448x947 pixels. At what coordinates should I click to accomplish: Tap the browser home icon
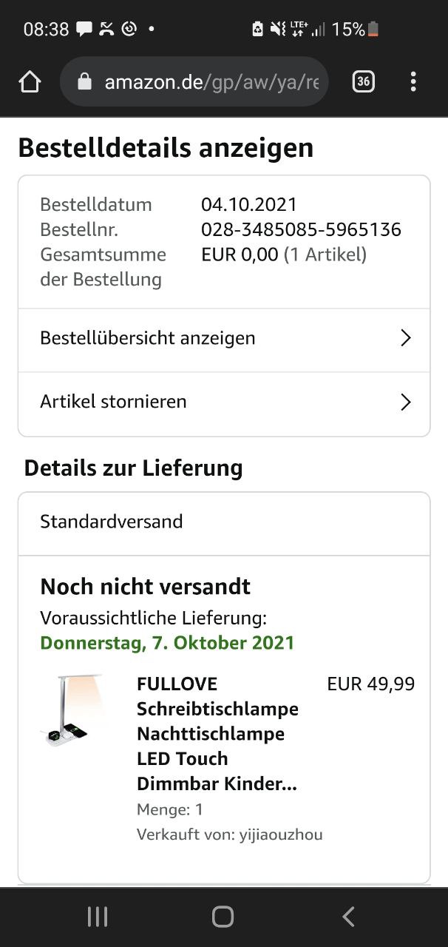pyautogui.click(x=30, y=81)
